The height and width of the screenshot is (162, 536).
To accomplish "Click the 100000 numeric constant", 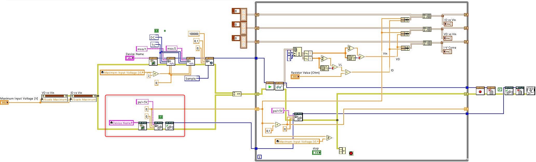I will (194, 34).
